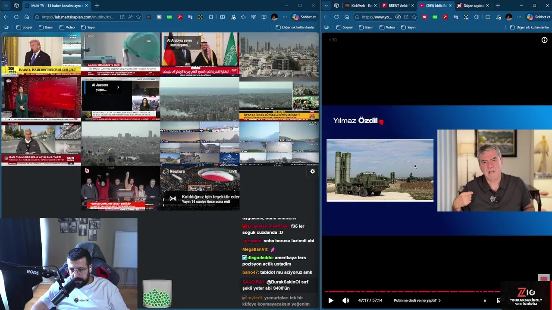Add new tab in the YouTube window

498,6
